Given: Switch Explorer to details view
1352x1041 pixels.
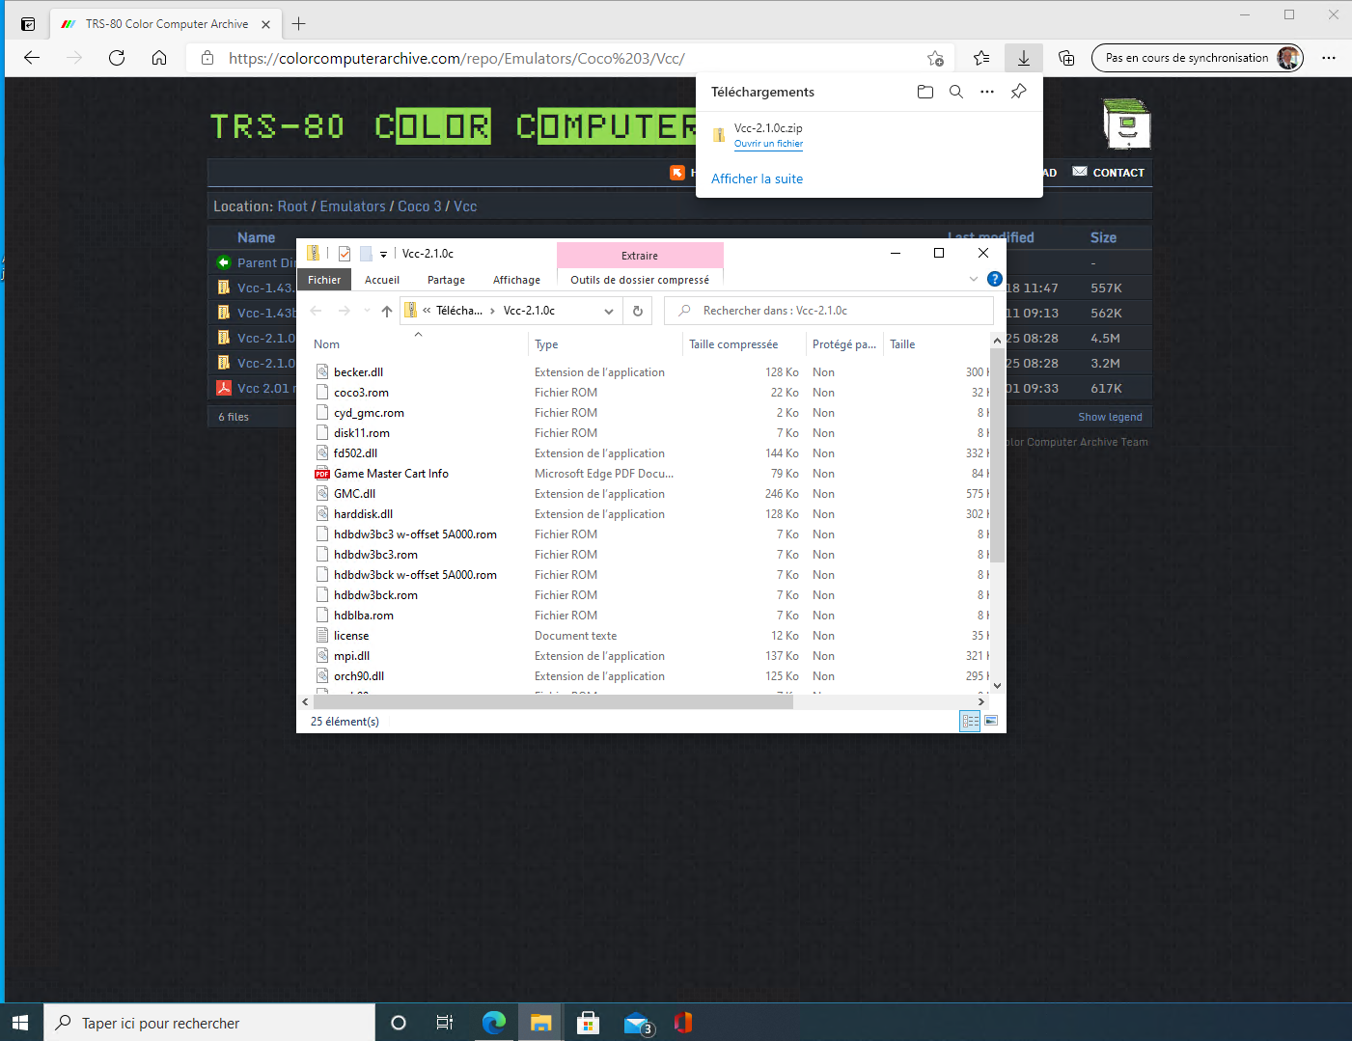Looking at the screenshot, I should click(x=971, y=722).
